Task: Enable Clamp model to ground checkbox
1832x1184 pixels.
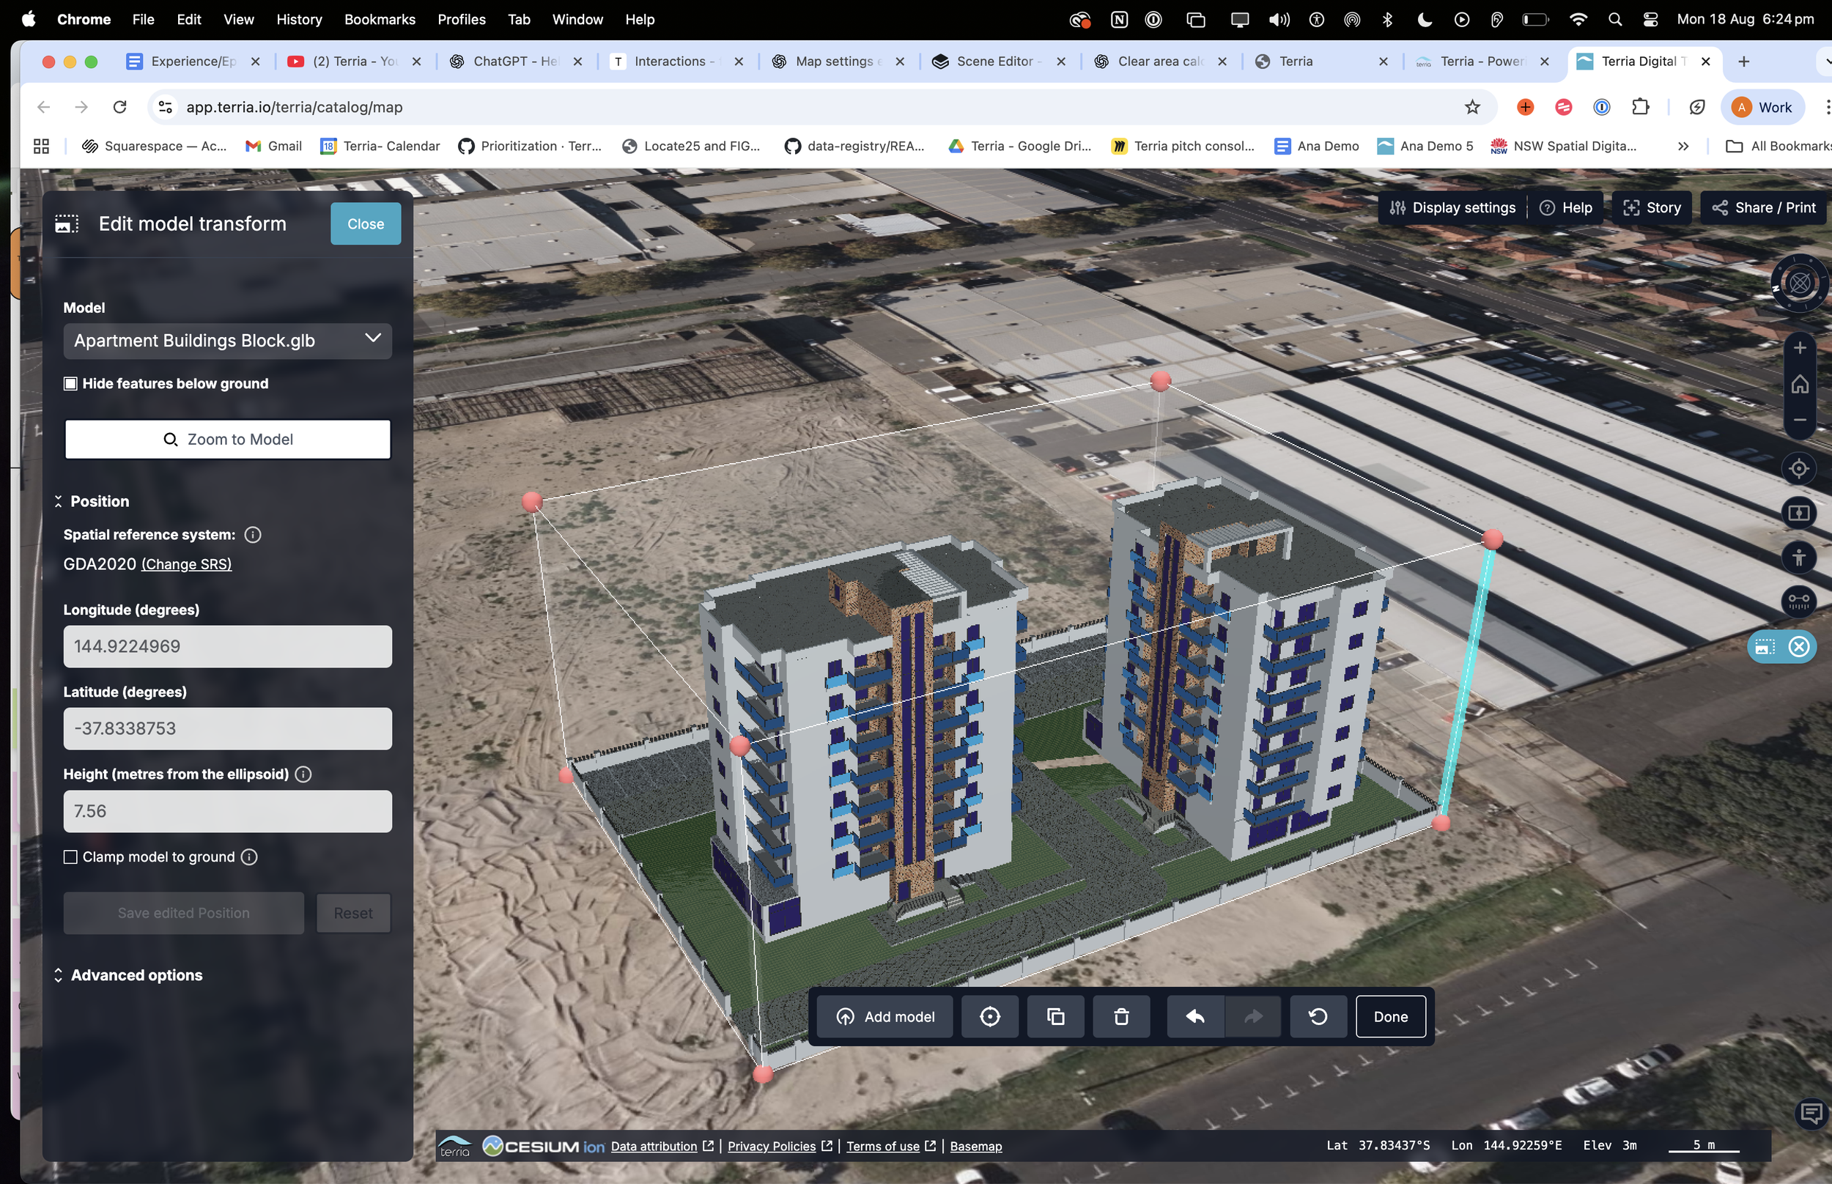Action: [x=71, y=856]
